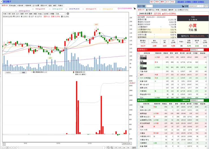Open the 統計天數 dropdown

pyautogui.click(x=149, y=6)
